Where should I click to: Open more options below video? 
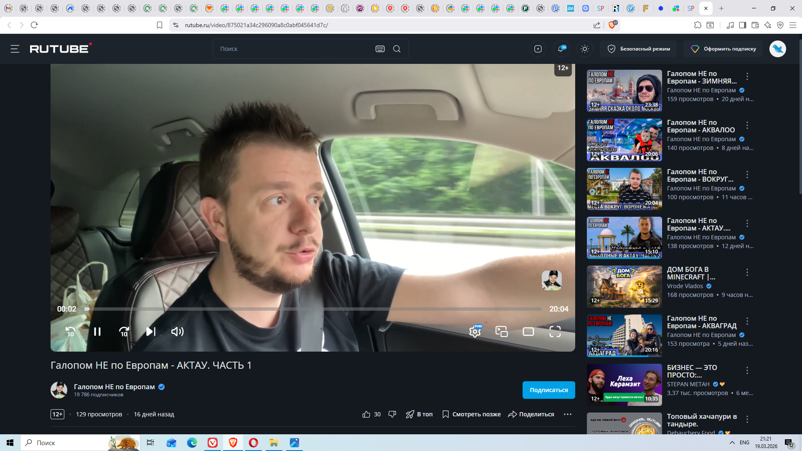tap(567, 414)
